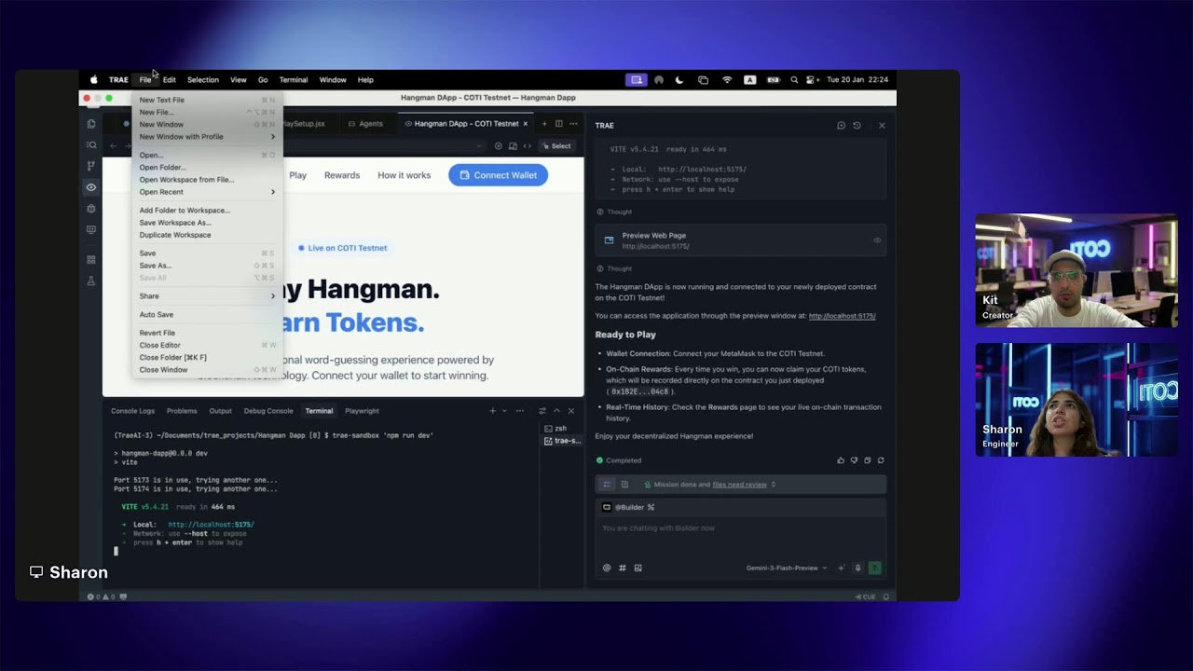Open the Run and Debug bug icon

tap(91, 209)
